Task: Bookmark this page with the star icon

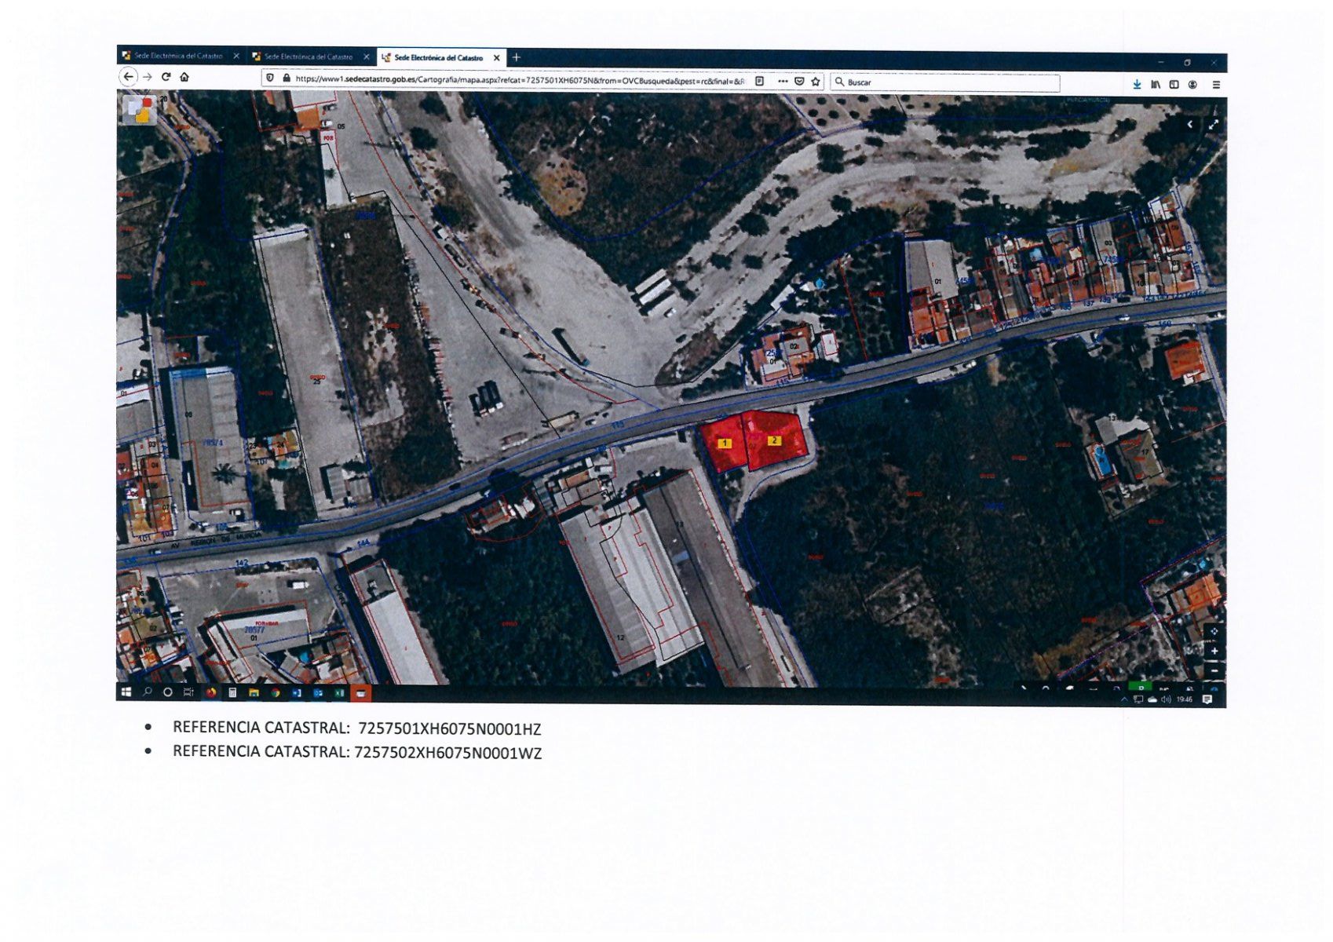Action: tap(816, 81)
